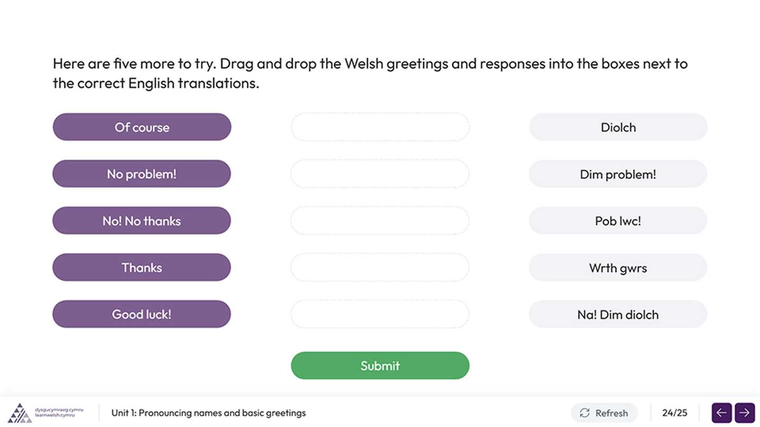The width and height of the screenshot is (760, 427).
Task: Select the Wrth gwrs tile
Action: click(x=618, y=267)
